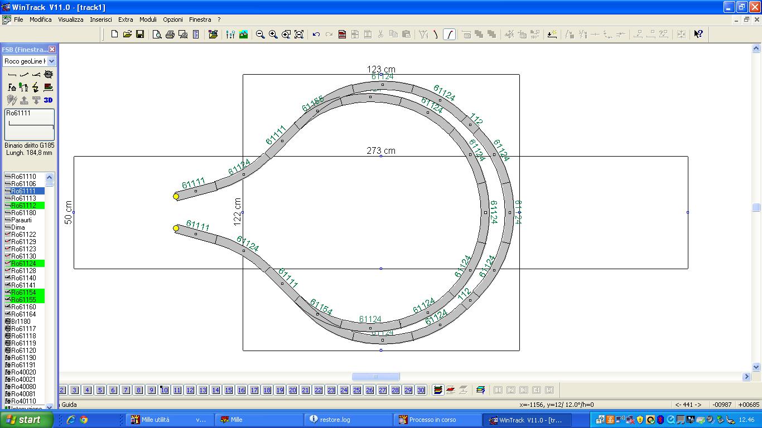Open the Opzioni menu
The height and width of the screenshot is (428, 762).
[x=173, y=20]
